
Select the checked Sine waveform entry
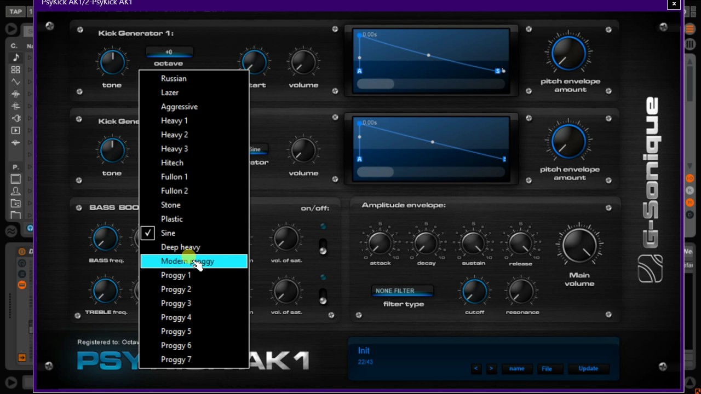click(x=194, y=233)
